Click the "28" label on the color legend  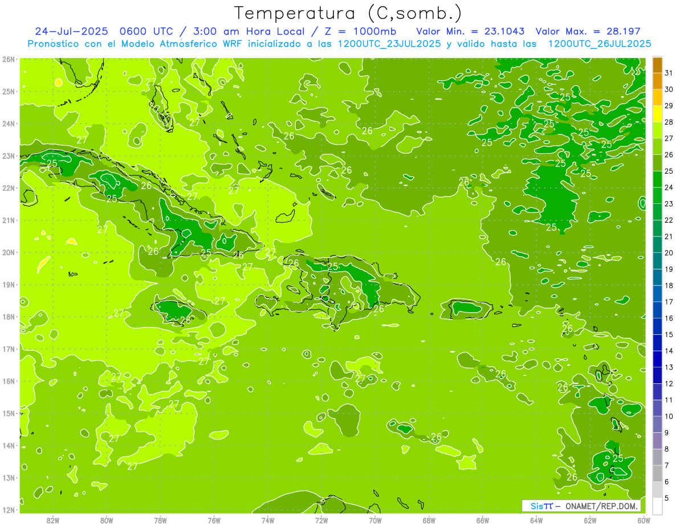(669, 122)
